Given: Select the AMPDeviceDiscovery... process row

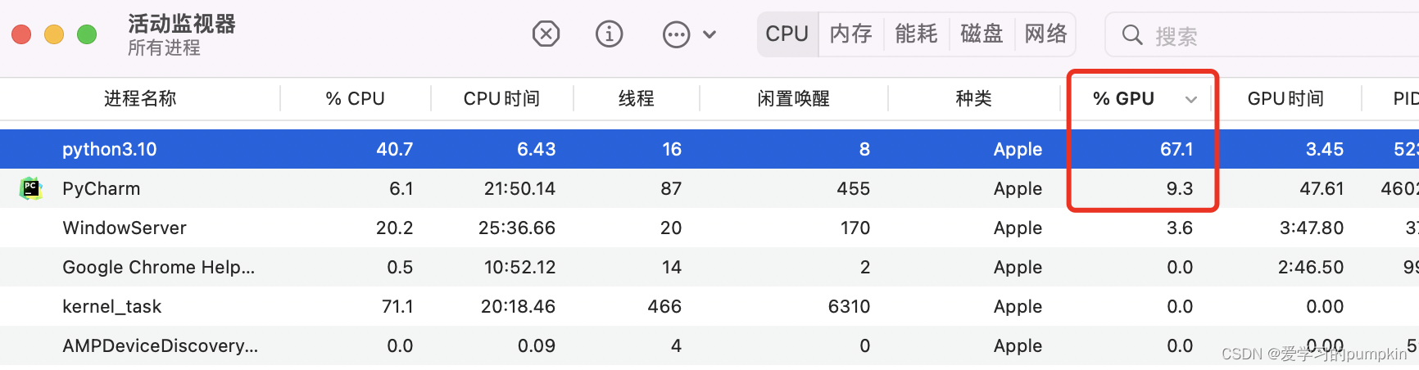Looking at the screenshot, I should click(x=709, y=345).
